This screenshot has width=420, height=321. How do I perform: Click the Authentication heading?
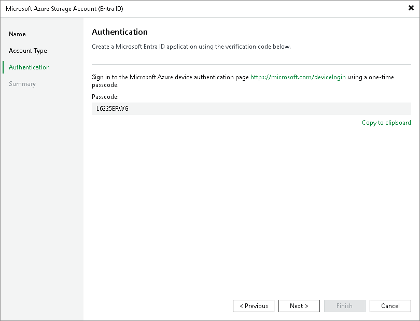120,32
